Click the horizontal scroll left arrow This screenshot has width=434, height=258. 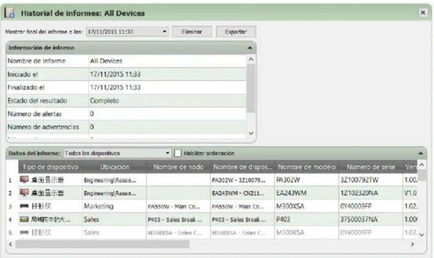[11, 245]
